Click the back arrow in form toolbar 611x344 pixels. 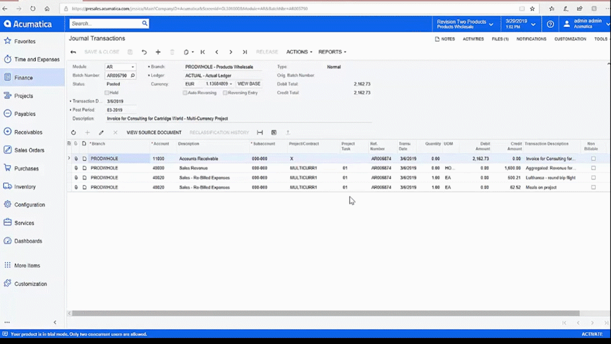[x=73, y=52]
